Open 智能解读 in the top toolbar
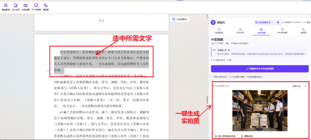The height and width of the screenshot is (140, 311). 6,7
